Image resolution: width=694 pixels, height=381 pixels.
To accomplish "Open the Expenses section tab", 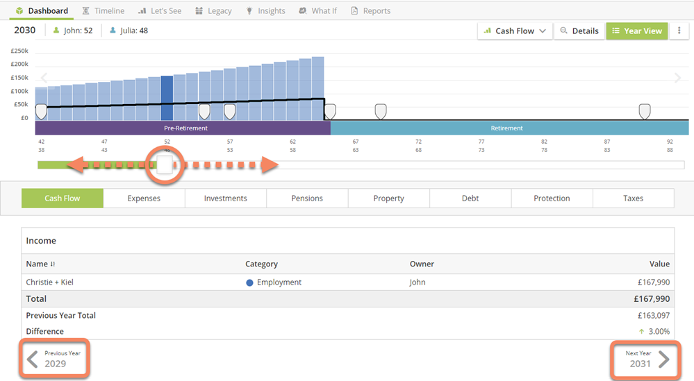I will pyautogui.click(x=144, y=198).
